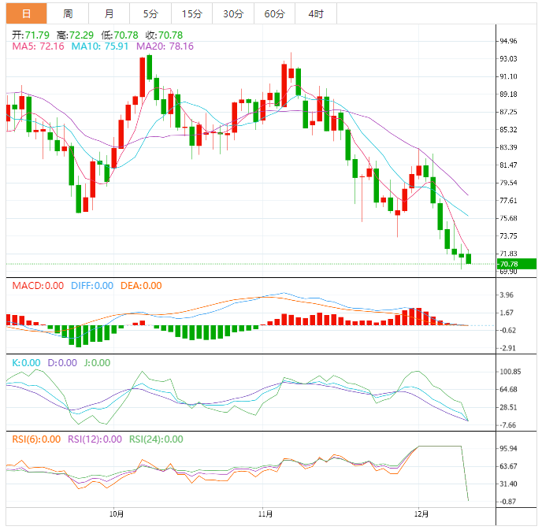Viewport: 542px width, 530px height.
Task: Switch to the 4时 chart tab
Action: (x=316, y=13)
